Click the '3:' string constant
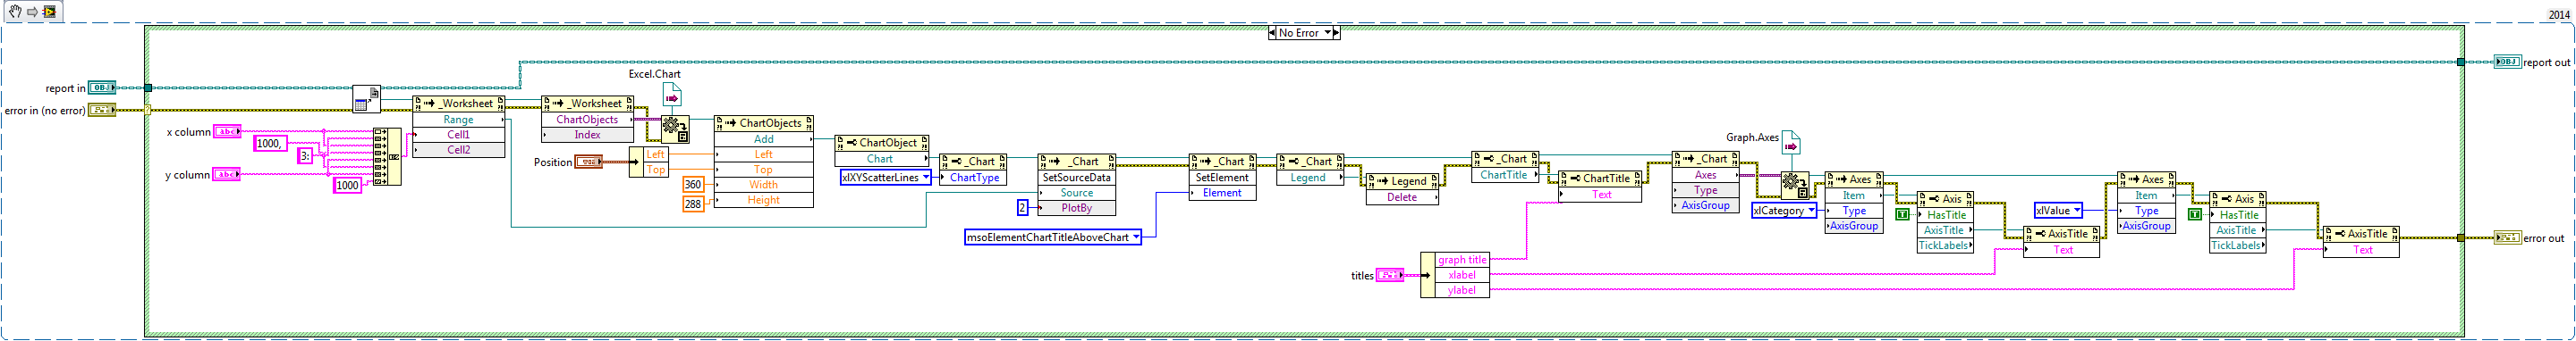This screenshot has height=341, width=2576. pos(306,155)
